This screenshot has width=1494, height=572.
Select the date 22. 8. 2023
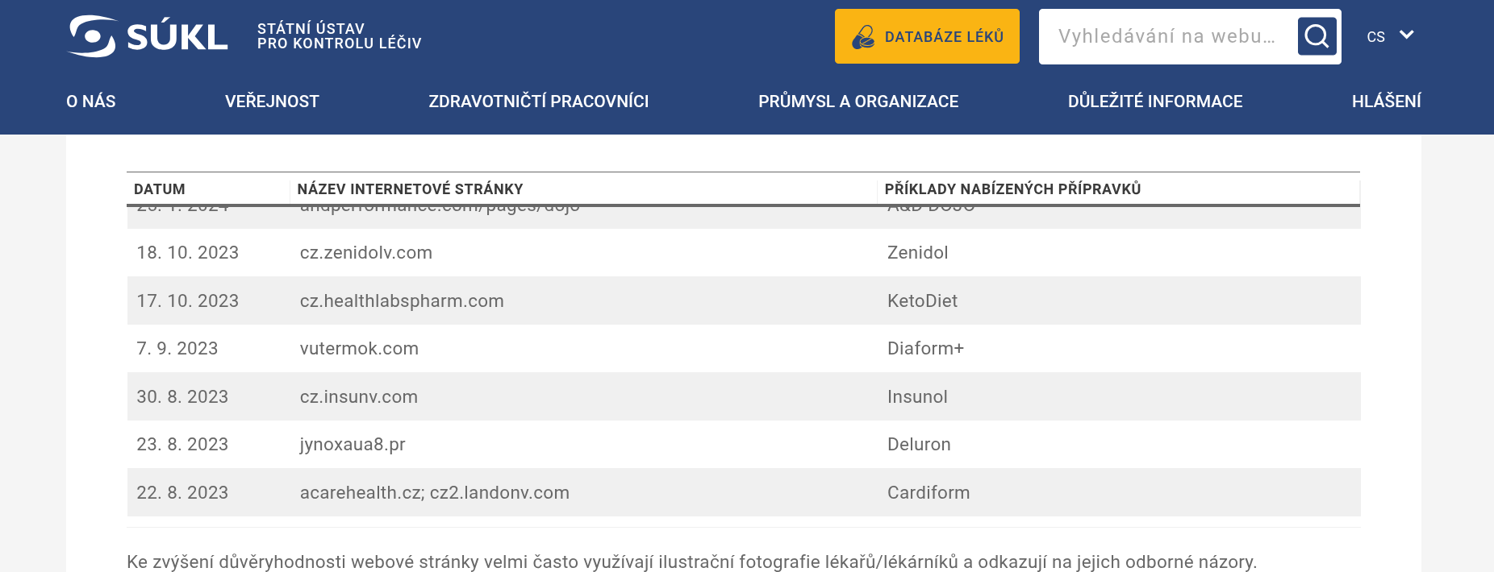182,493
